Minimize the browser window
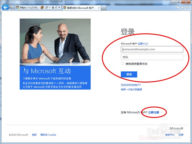 [173, 2]
